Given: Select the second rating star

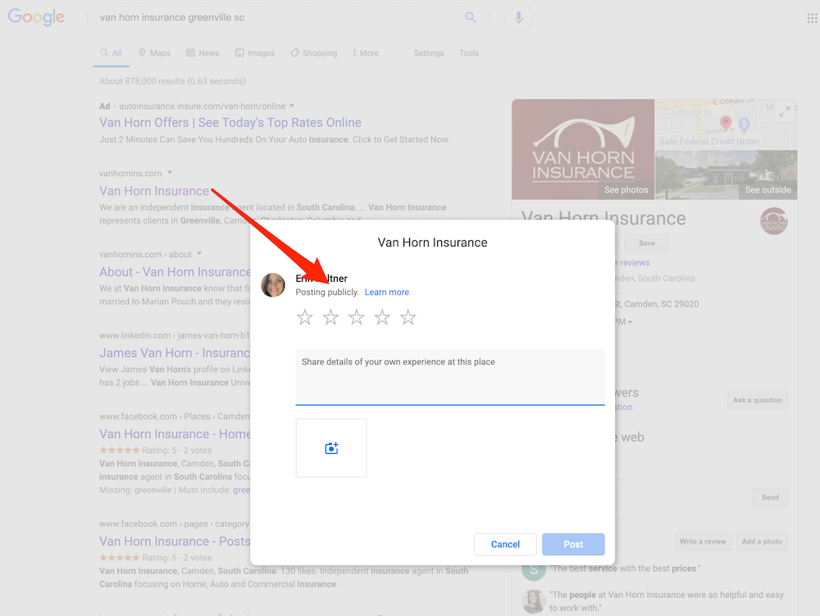Looking at the screenshot, I should pyautogui.click(x=330, y=317).
